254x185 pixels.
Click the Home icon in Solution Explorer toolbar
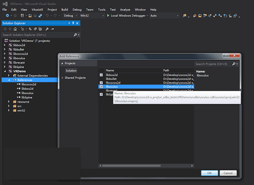click(16, 29)
